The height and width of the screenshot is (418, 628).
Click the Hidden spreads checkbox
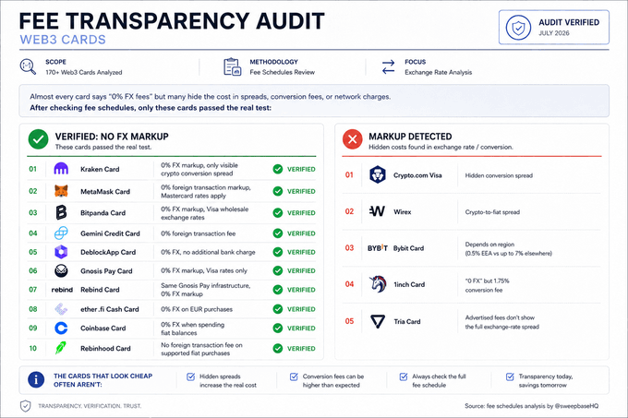pyautogui.click(x=190, y=376)
